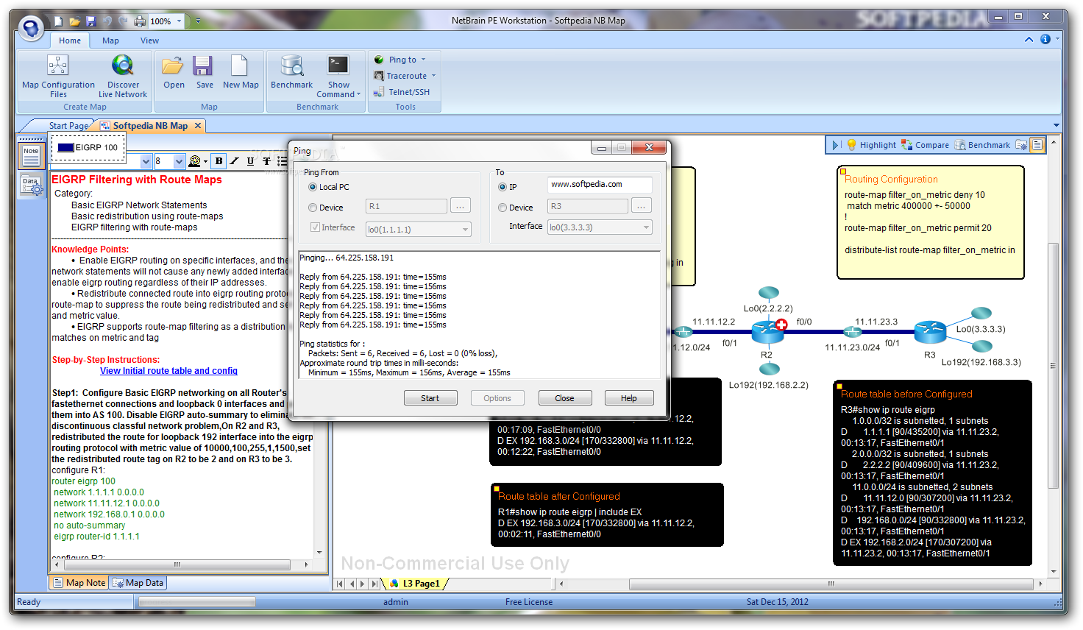Browse for Ping From device with ellipsis button

(460, 206)
